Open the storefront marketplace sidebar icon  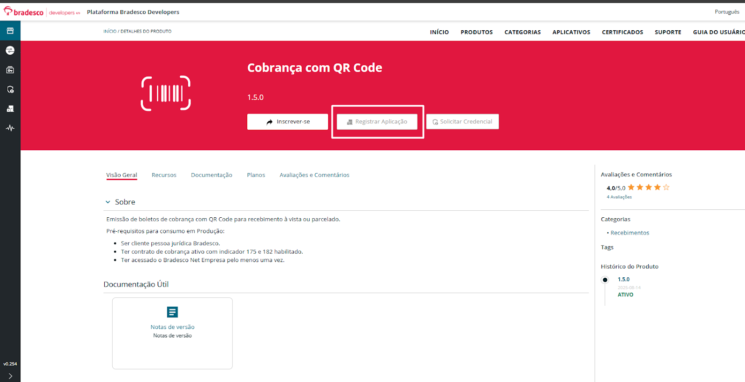point(10,31)
